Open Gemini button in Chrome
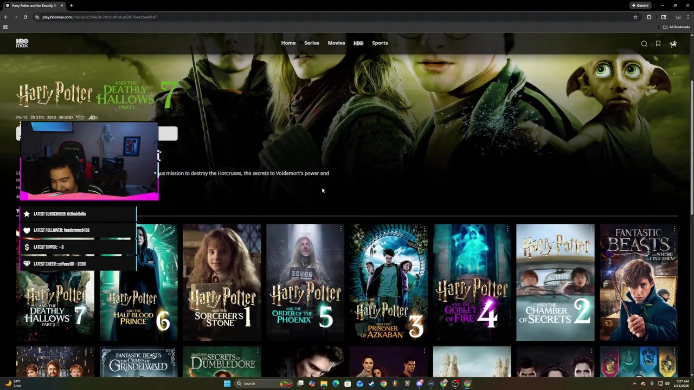 (x=640, y=5)
